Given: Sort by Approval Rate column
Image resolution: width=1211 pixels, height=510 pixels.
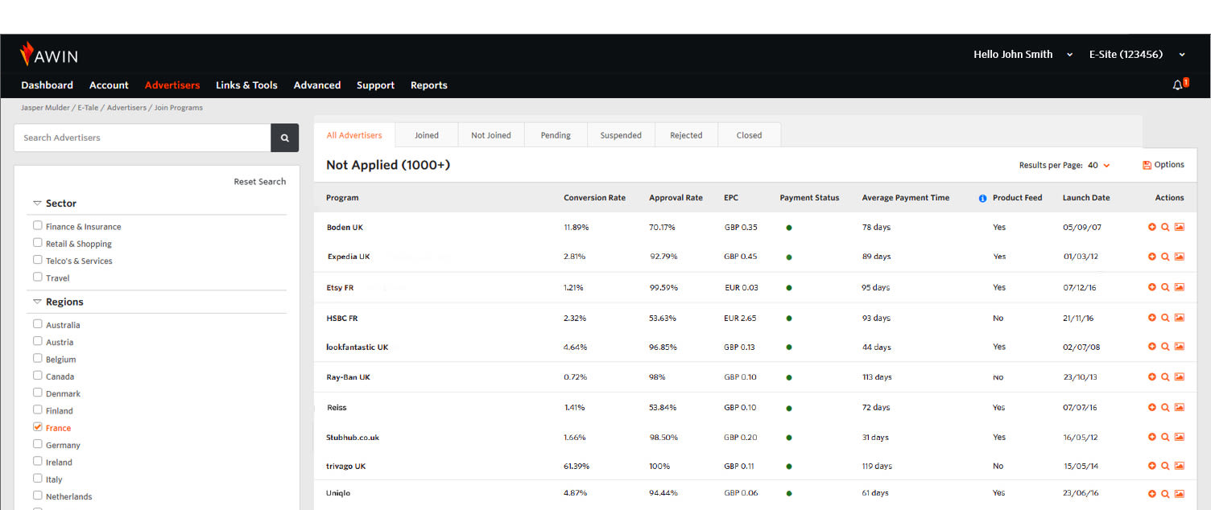Looking at the screenshot, I should pyautogui.click(x=676, y=198).
